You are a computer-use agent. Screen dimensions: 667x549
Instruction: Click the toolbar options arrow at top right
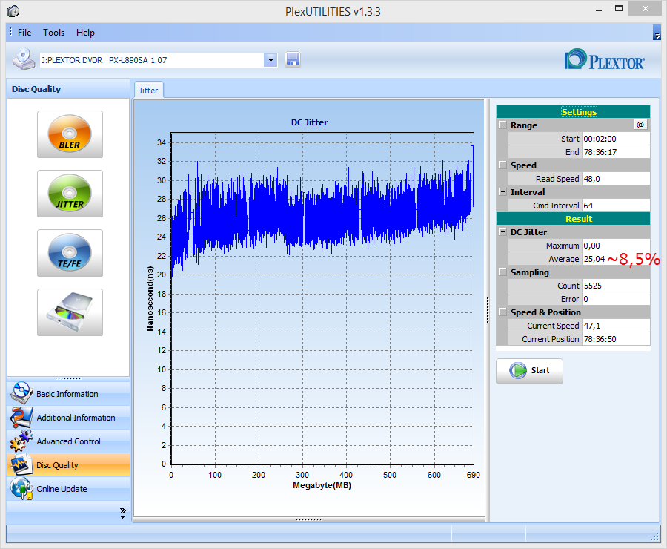pyautogui.click(x=657, y=33)
